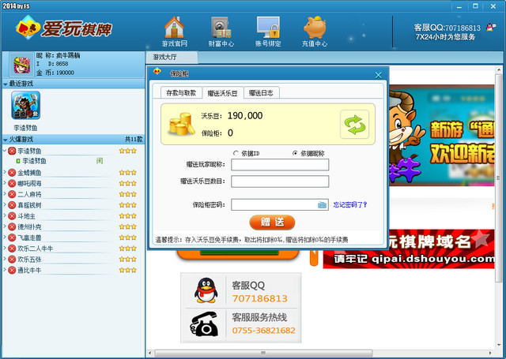Image resolution: width=506 pixels, height=359 pixels.
Task: Click the horizontal scrollbar at bottom
Action: coord(263,353)
